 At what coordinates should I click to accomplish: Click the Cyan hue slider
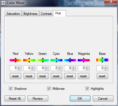56,60
